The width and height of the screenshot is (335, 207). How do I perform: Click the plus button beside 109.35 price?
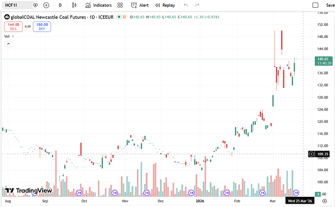[x=312, y=154]
